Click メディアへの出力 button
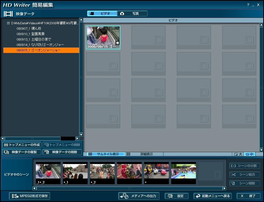 click(x=139, y=196)
